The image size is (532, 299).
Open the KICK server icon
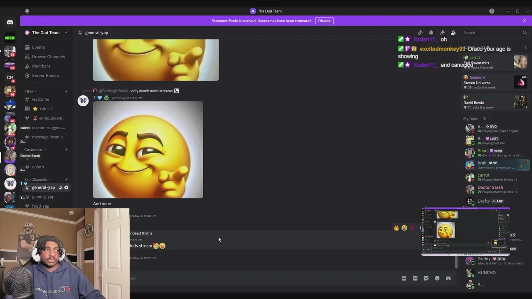[x=10, y=38]
